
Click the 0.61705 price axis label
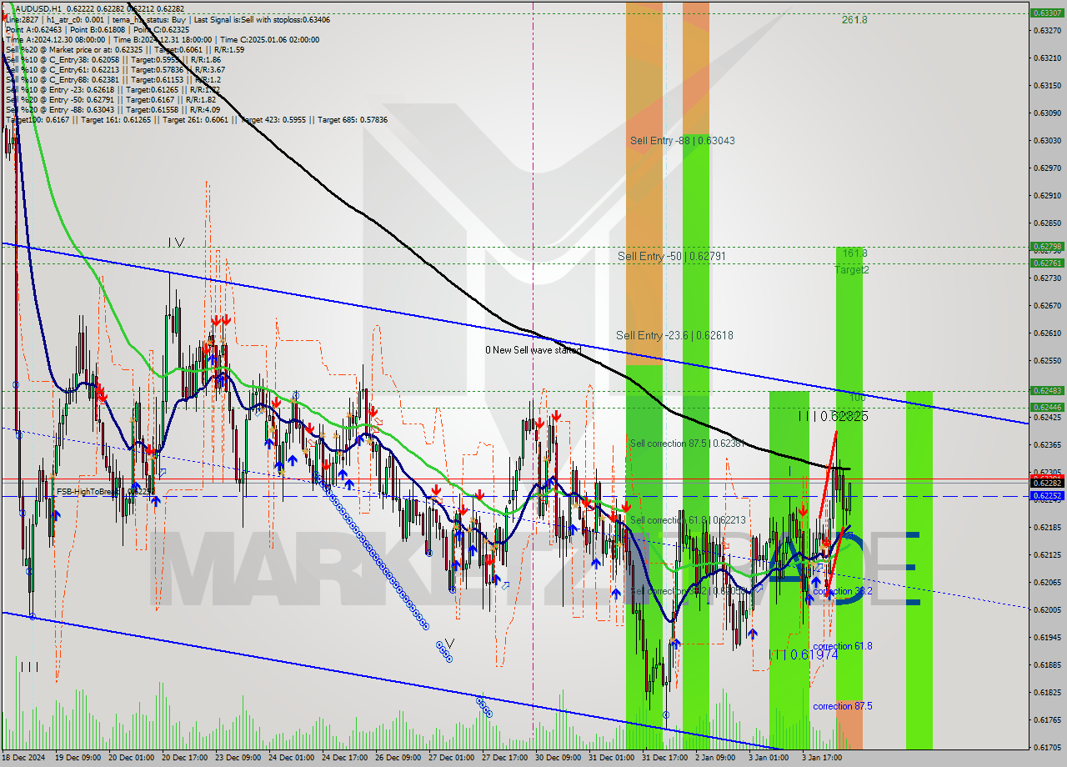pos(1046,748)
